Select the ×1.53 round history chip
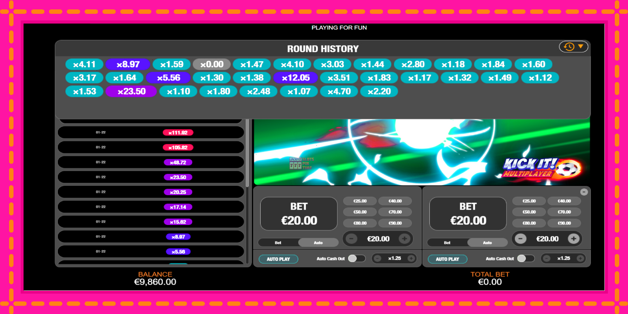This screenshot has height=314, width=628. (84, 91)
